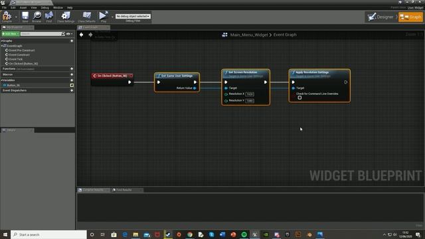Image resolution: width=425 pixels, height=239 pixels.
Task: Click the Target pin on Apply Resolution Settings
Action: (x=294, y=88)
